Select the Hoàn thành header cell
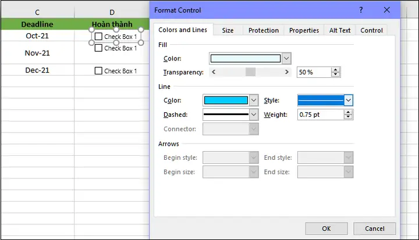 point(112,24)
